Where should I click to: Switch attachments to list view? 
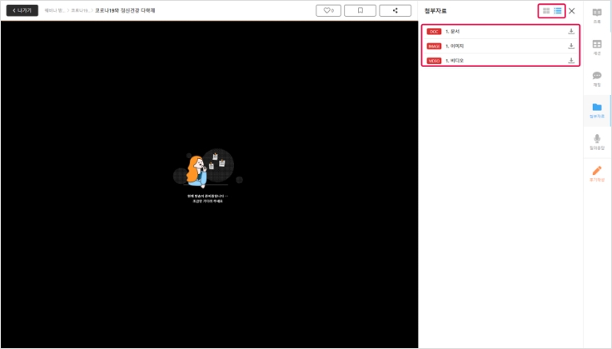[x=558, y=11]
